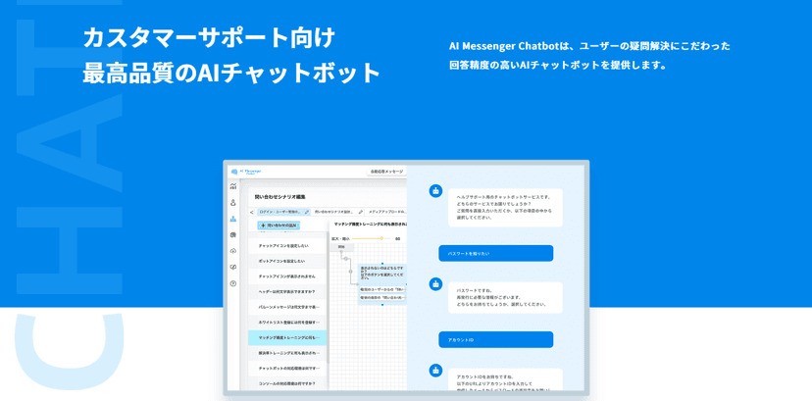Select 解決率トレーニング list row

[x=287, y=353]
